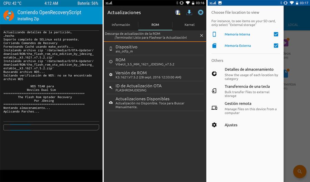Viewport: 310px width, 182px height.
Task: Switch to the Información tab
Action: [x=121, y=25]
